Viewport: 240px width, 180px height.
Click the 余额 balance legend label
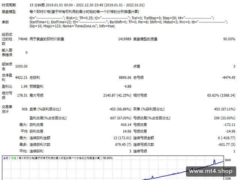point(6,158)
